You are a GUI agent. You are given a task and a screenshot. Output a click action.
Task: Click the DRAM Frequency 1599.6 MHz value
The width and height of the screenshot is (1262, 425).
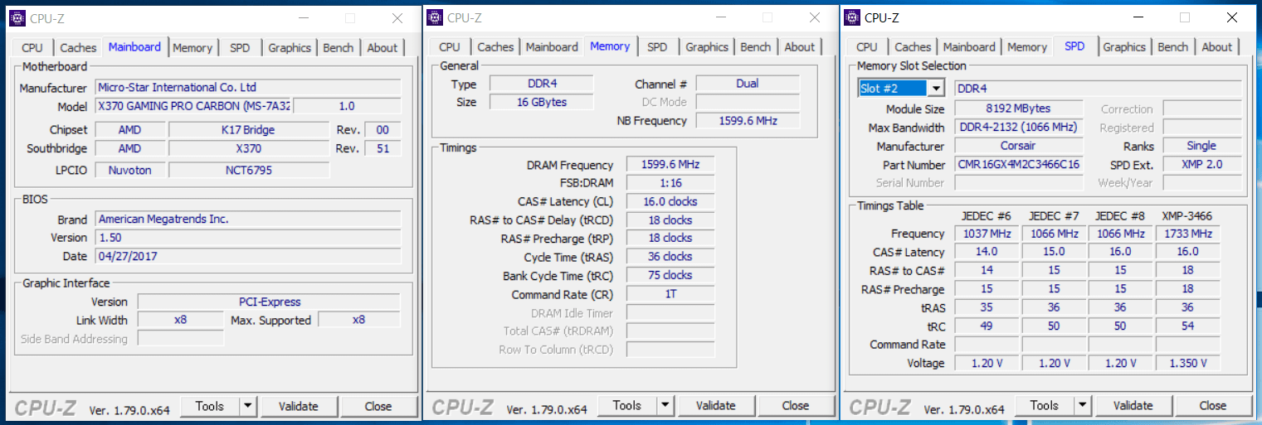[x=670, y=165]
